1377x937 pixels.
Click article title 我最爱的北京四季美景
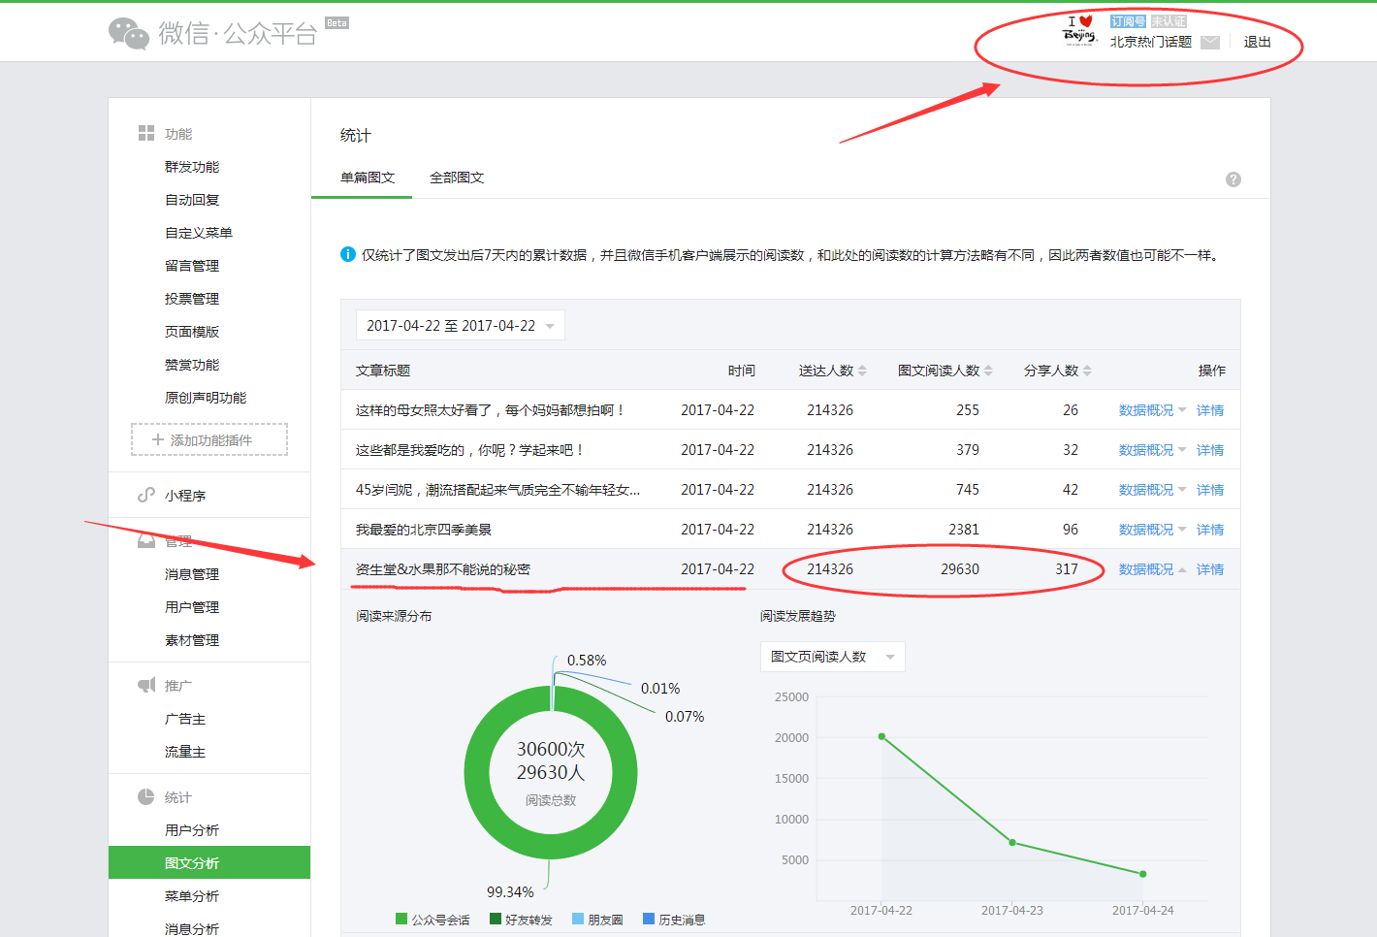pos(424,530)
